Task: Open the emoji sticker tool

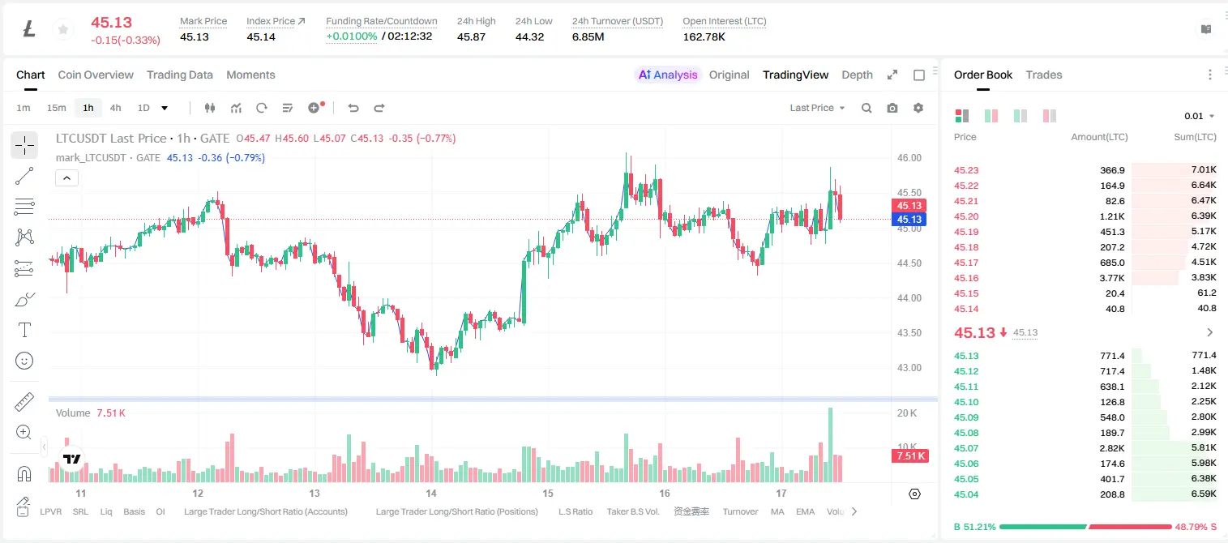Action: (24, 361)
